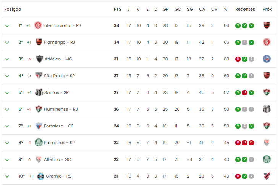Click Grêmio's next opponent crest in Próx column
The image size is (278, 186).
click(267, 176)
